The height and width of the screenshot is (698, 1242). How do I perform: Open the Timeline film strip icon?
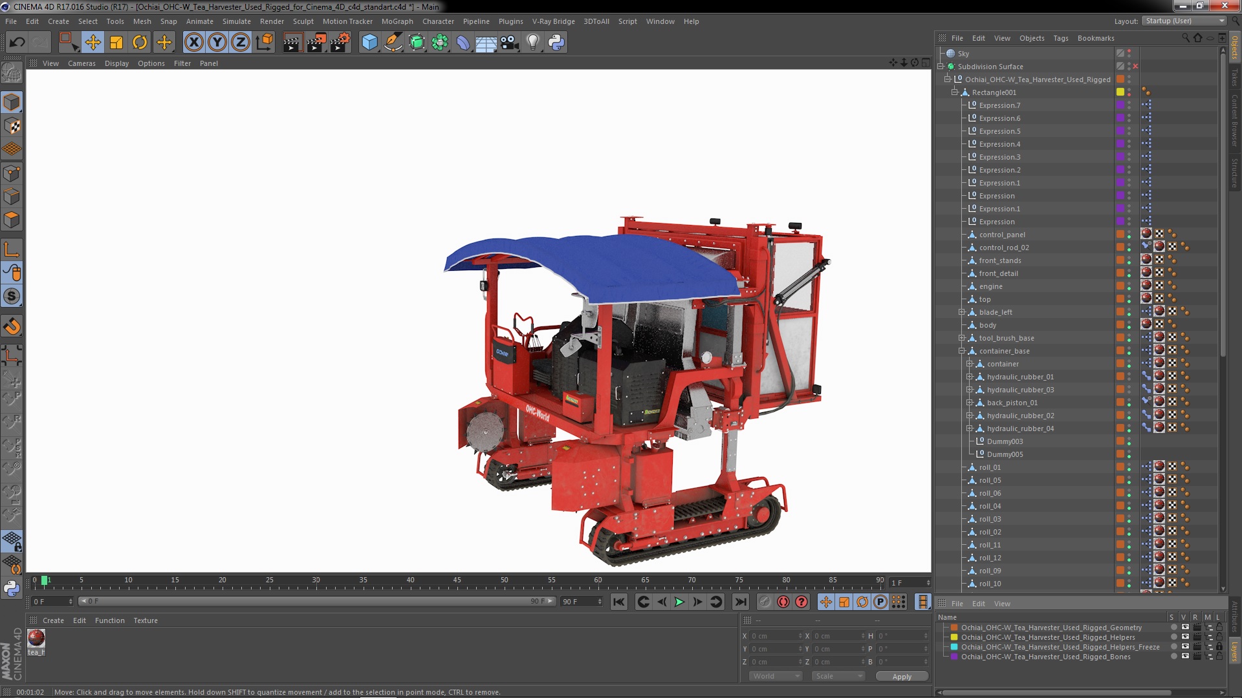point(923,602)
